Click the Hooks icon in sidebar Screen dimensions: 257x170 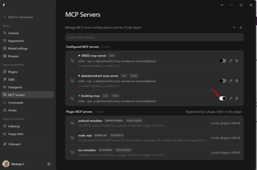coord(5,110)
